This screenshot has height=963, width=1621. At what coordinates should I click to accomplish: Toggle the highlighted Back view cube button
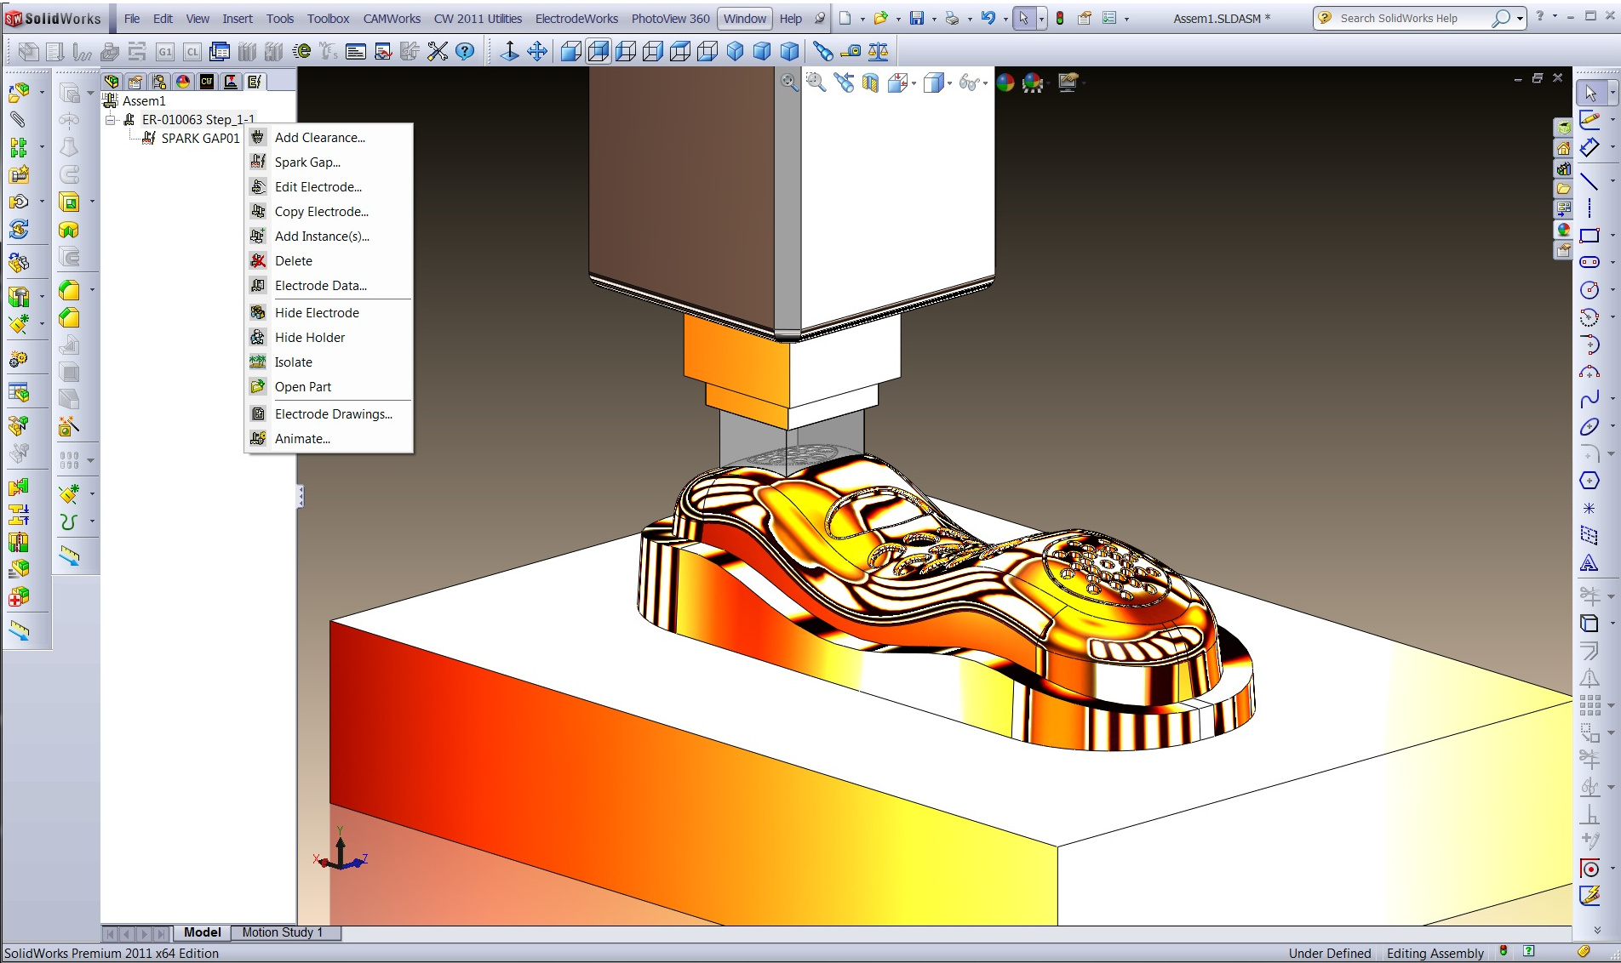pos(599,51)
